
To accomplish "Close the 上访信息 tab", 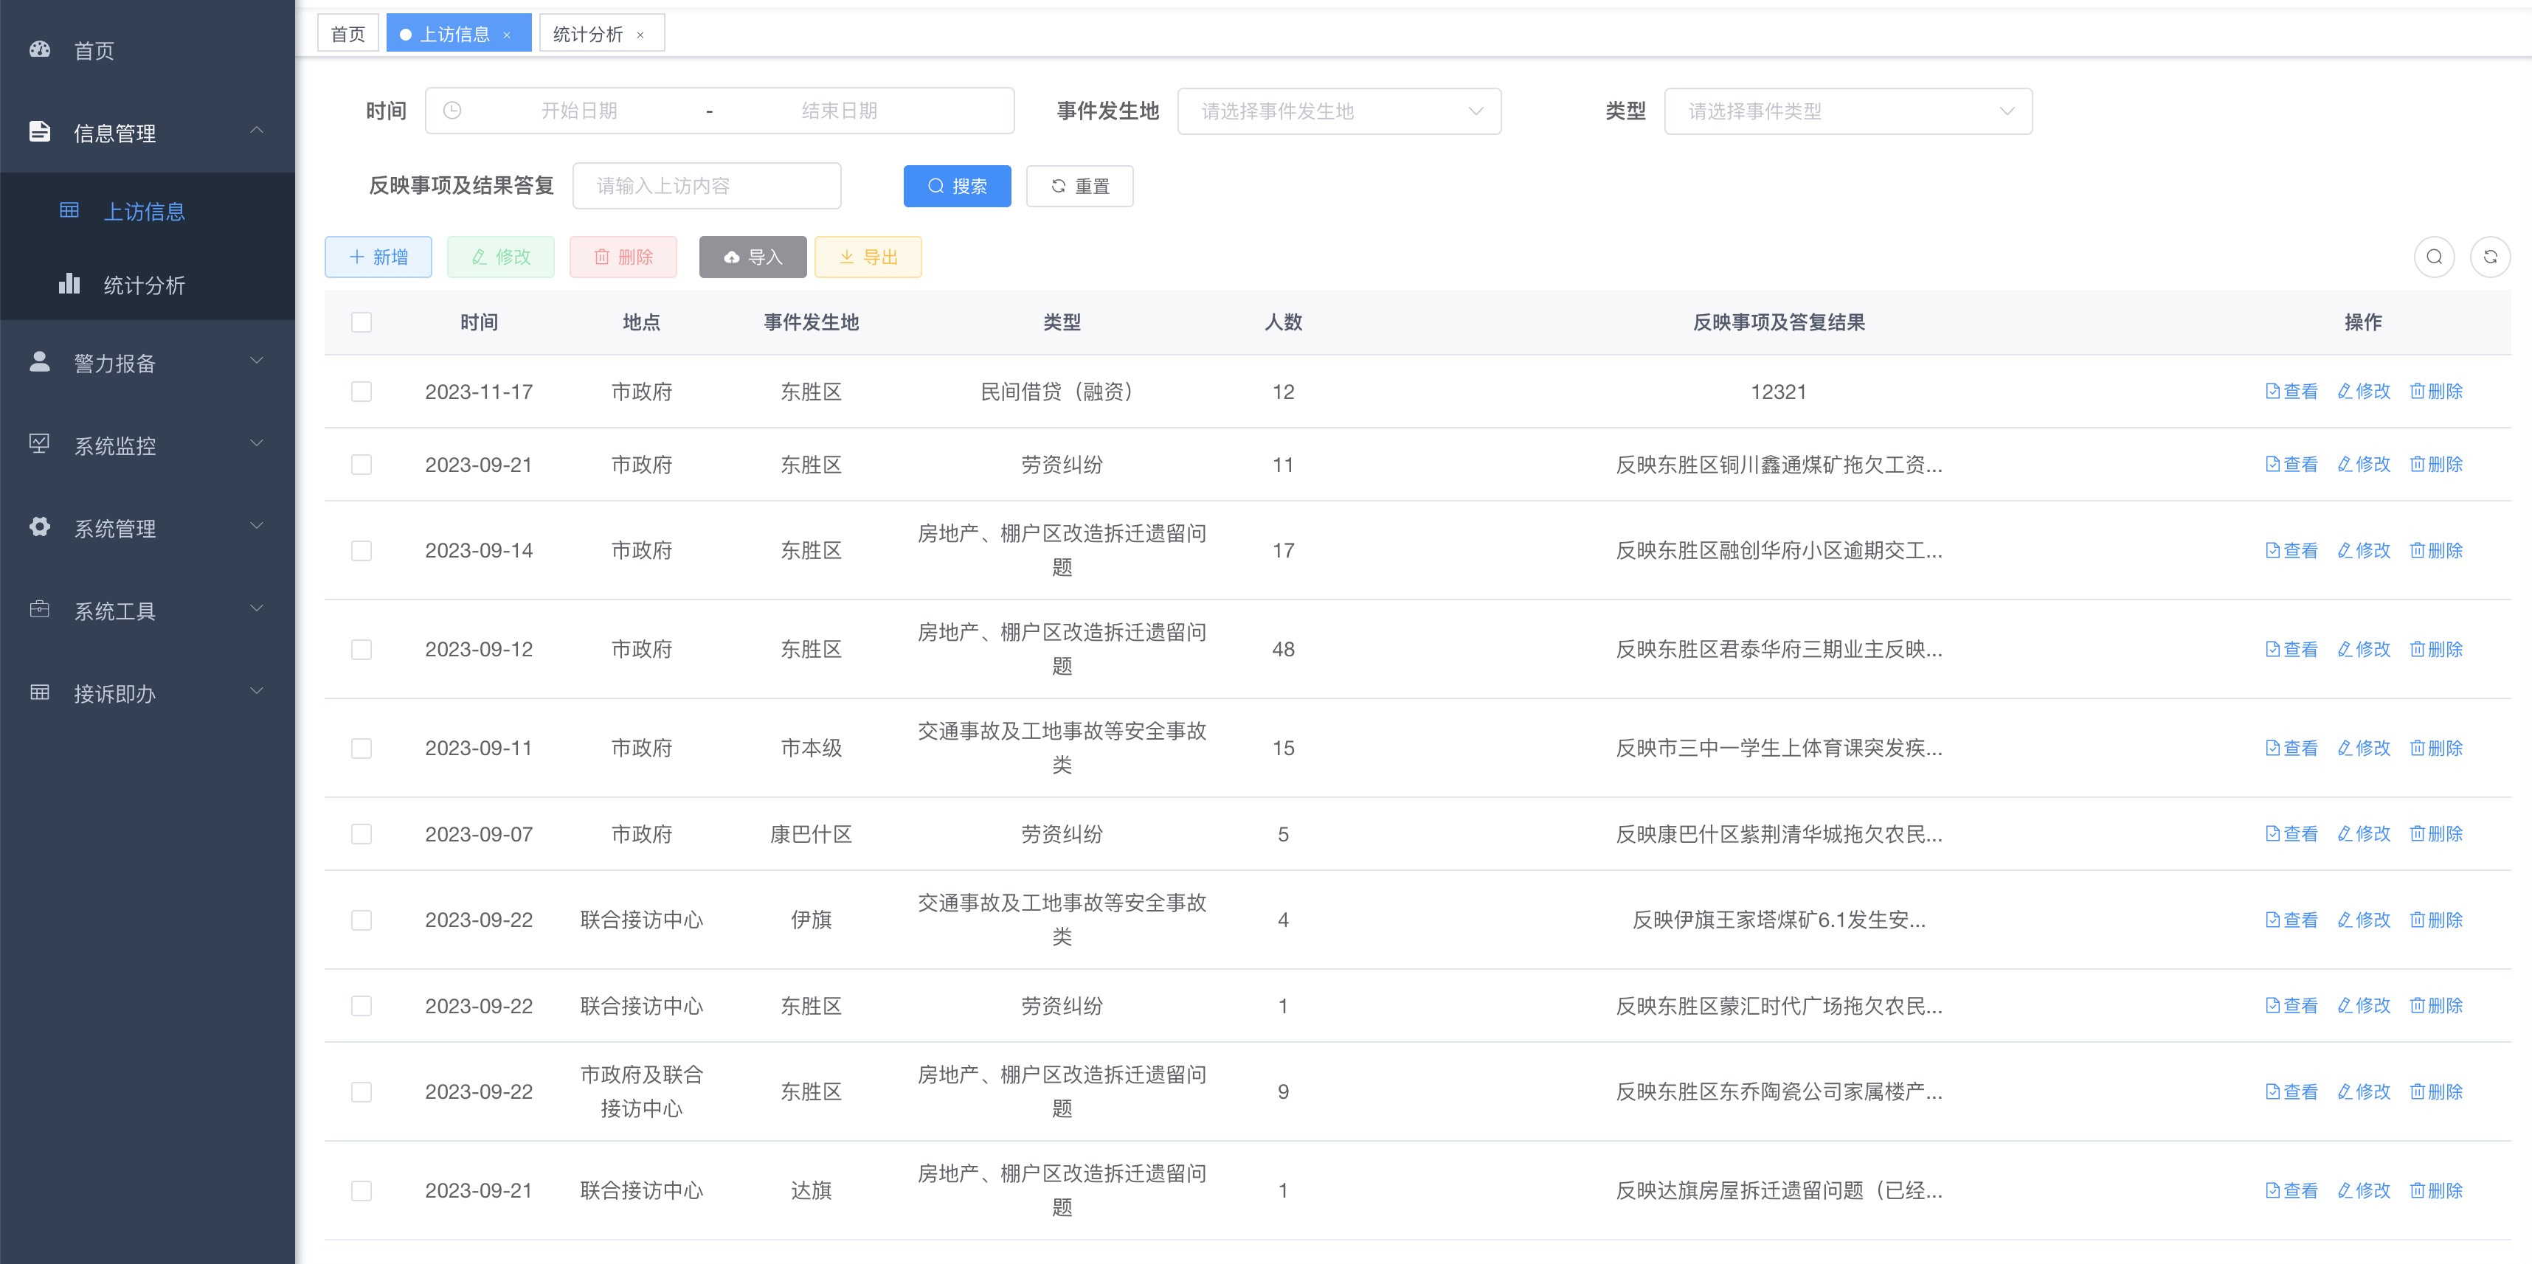I will click(507, 35).
